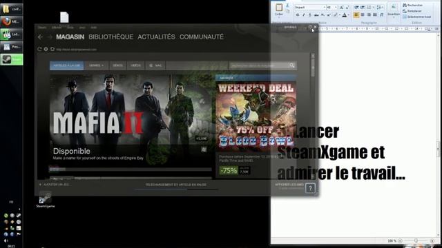Toggle Underline formatting in Word
This screenshot has height=248, width=442.
pos(310,15)
